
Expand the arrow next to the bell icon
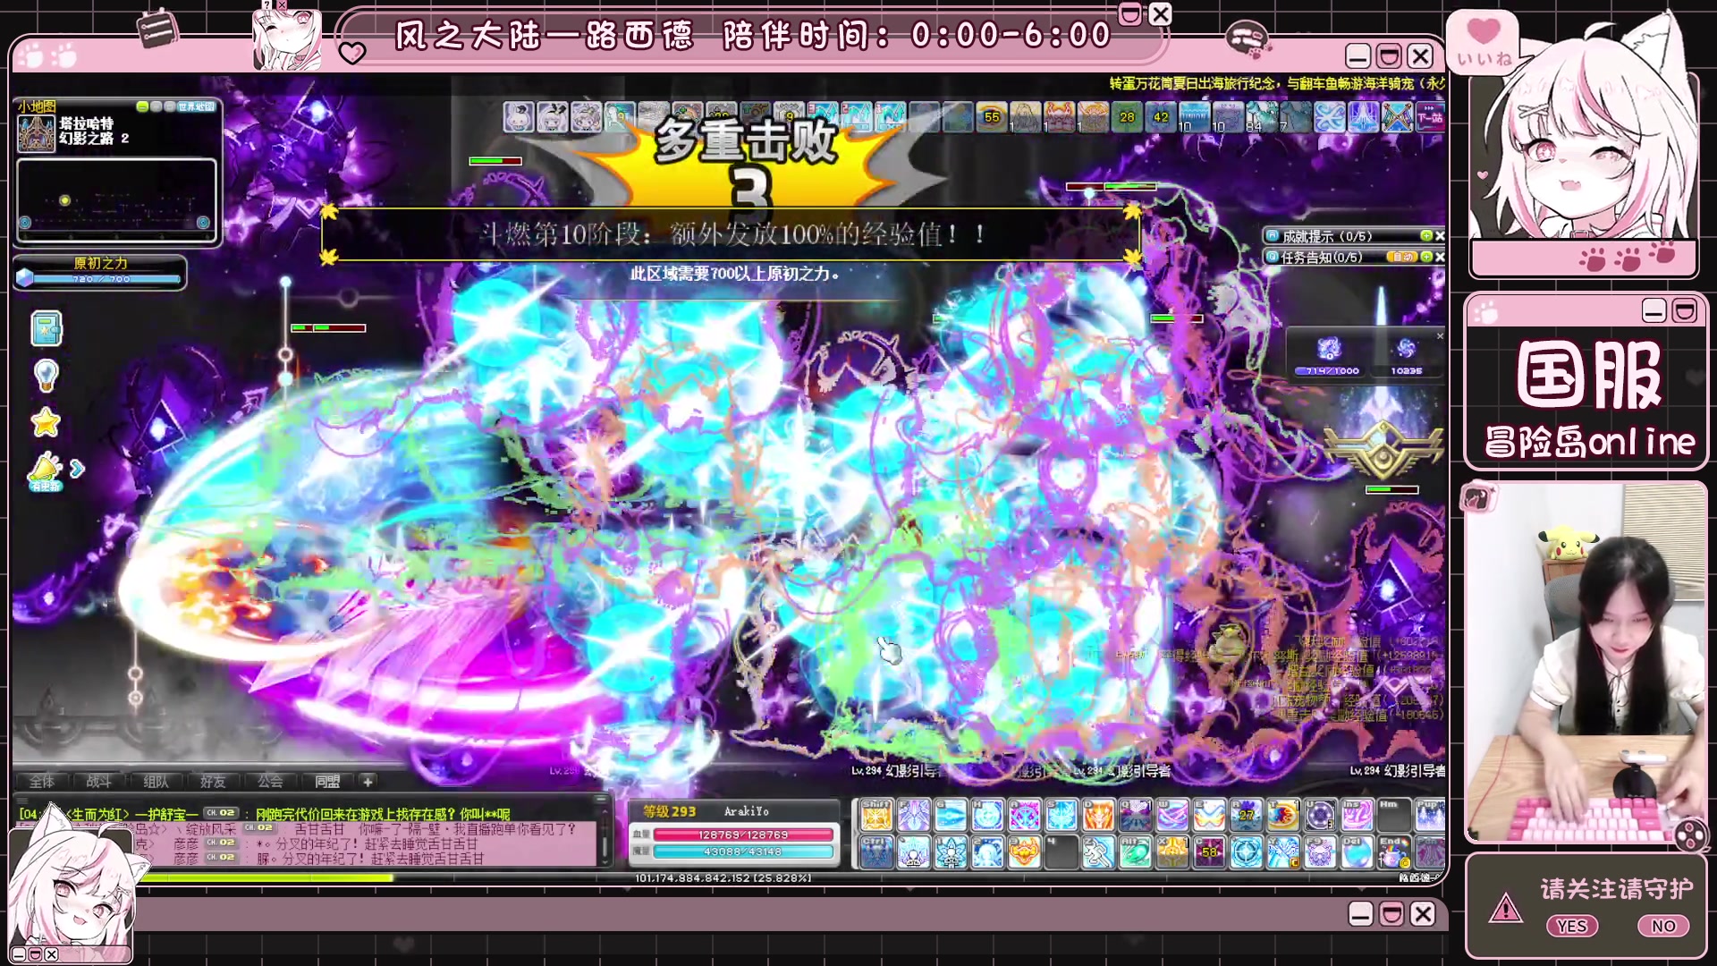pyautogui.click(x=77, y=469)
